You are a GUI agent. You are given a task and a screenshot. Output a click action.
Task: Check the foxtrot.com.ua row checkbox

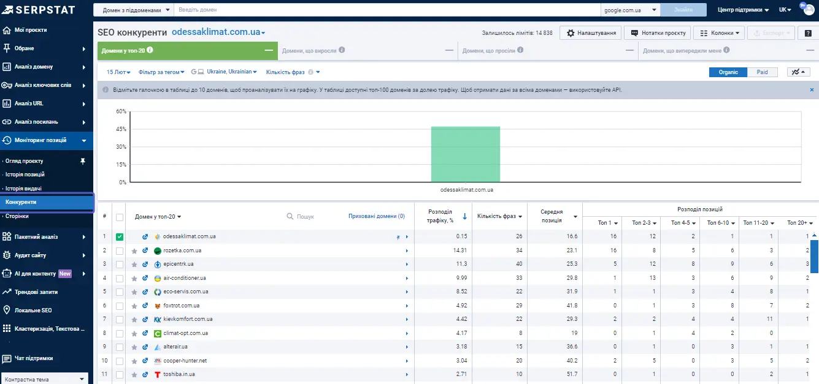coord(120,306)
